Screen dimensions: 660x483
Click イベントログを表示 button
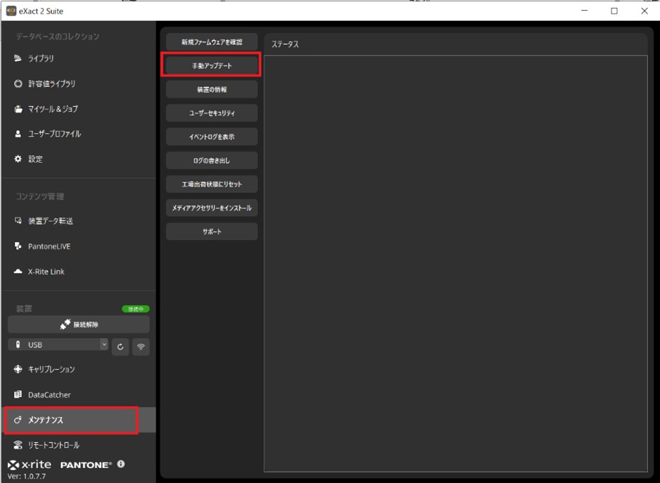[211, 136]
